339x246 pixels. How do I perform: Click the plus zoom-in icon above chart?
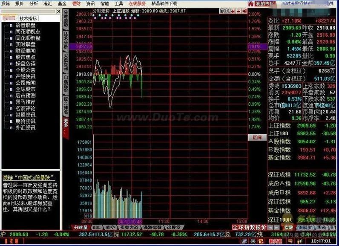point(233,11)
